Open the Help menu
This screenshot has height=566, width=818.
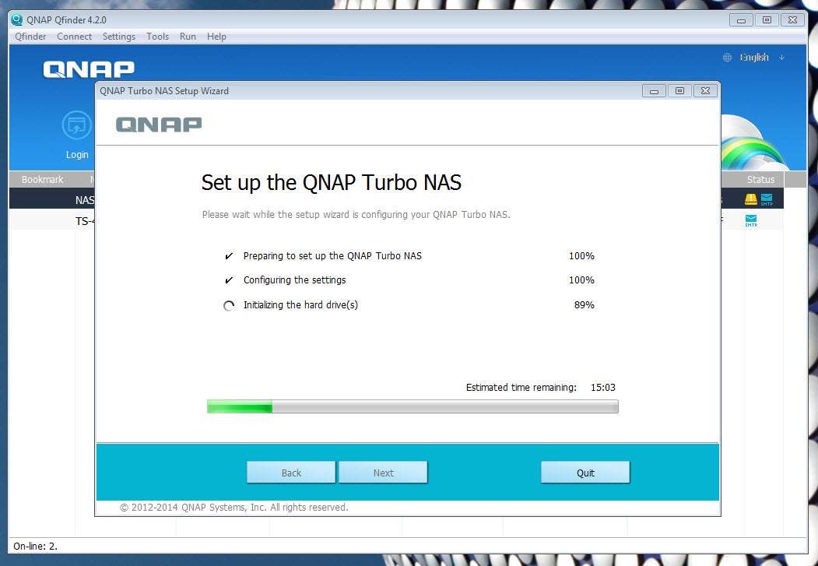coord(216,37)
